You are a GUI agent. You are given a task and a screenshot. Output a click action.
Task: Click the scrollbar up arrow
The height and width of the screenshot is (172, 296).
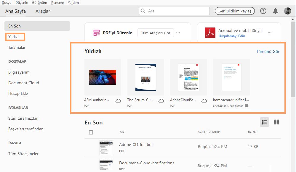[x=293, y=19]
